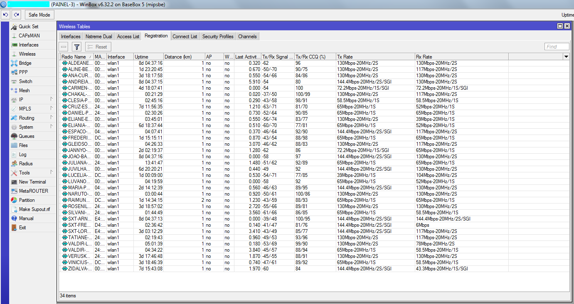Sort by Tx/Rx CCQ column header

[315, 57]
